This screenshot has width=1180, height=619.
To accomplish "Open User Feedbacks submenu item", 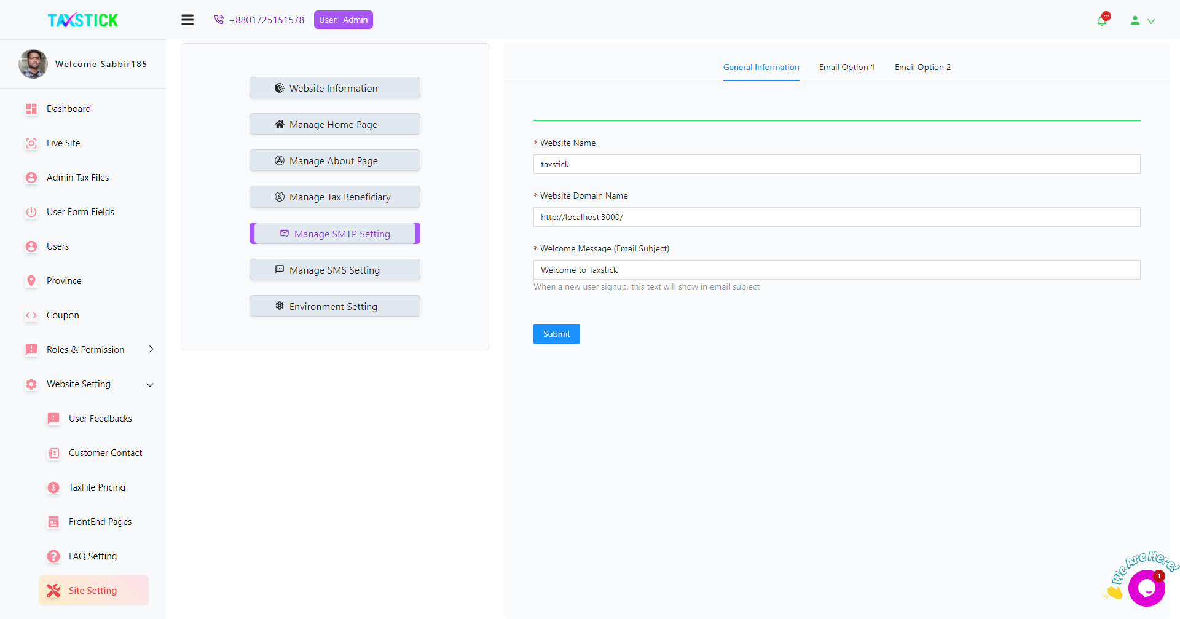I will coord(100,419).
